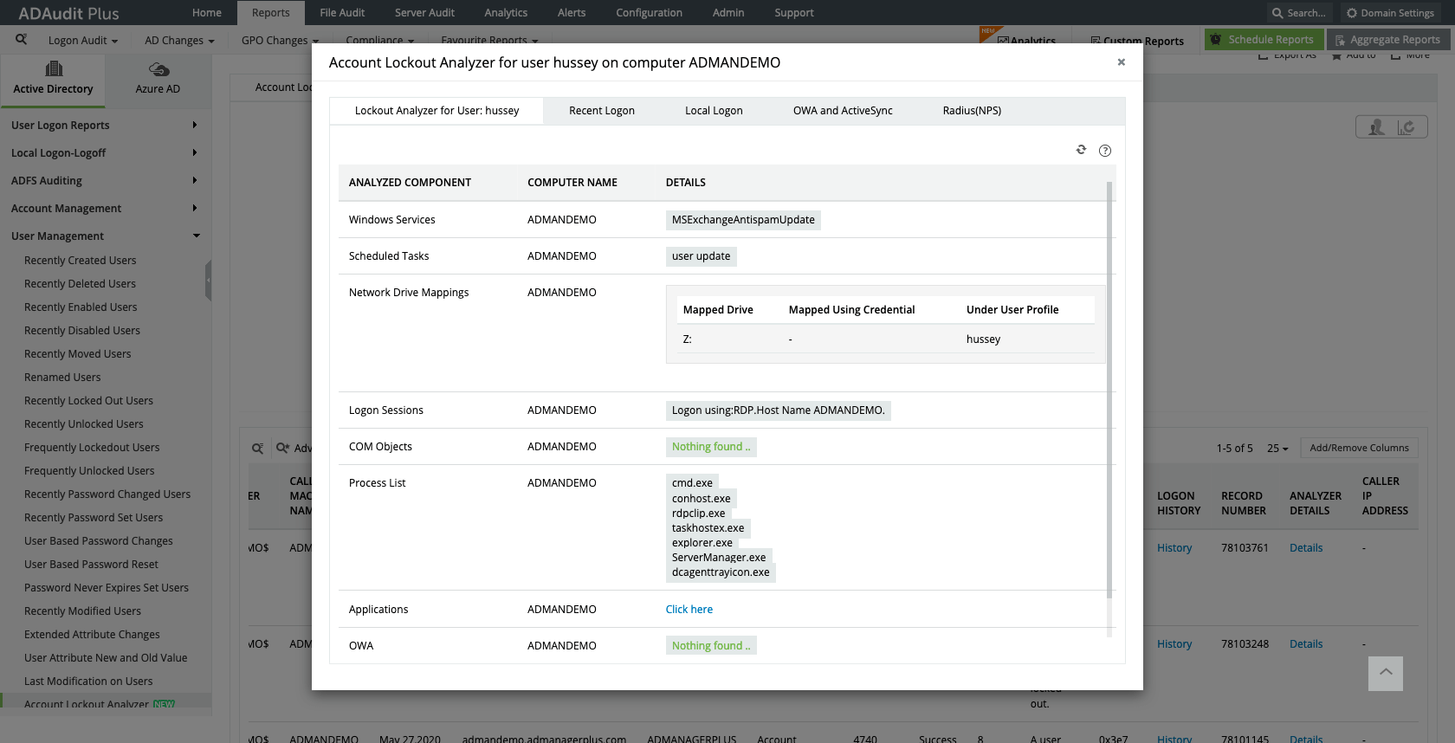The image size is (1455, 743).
Task: Open the OWA and ActiveSync tab
Action: [x=843, y=111]
